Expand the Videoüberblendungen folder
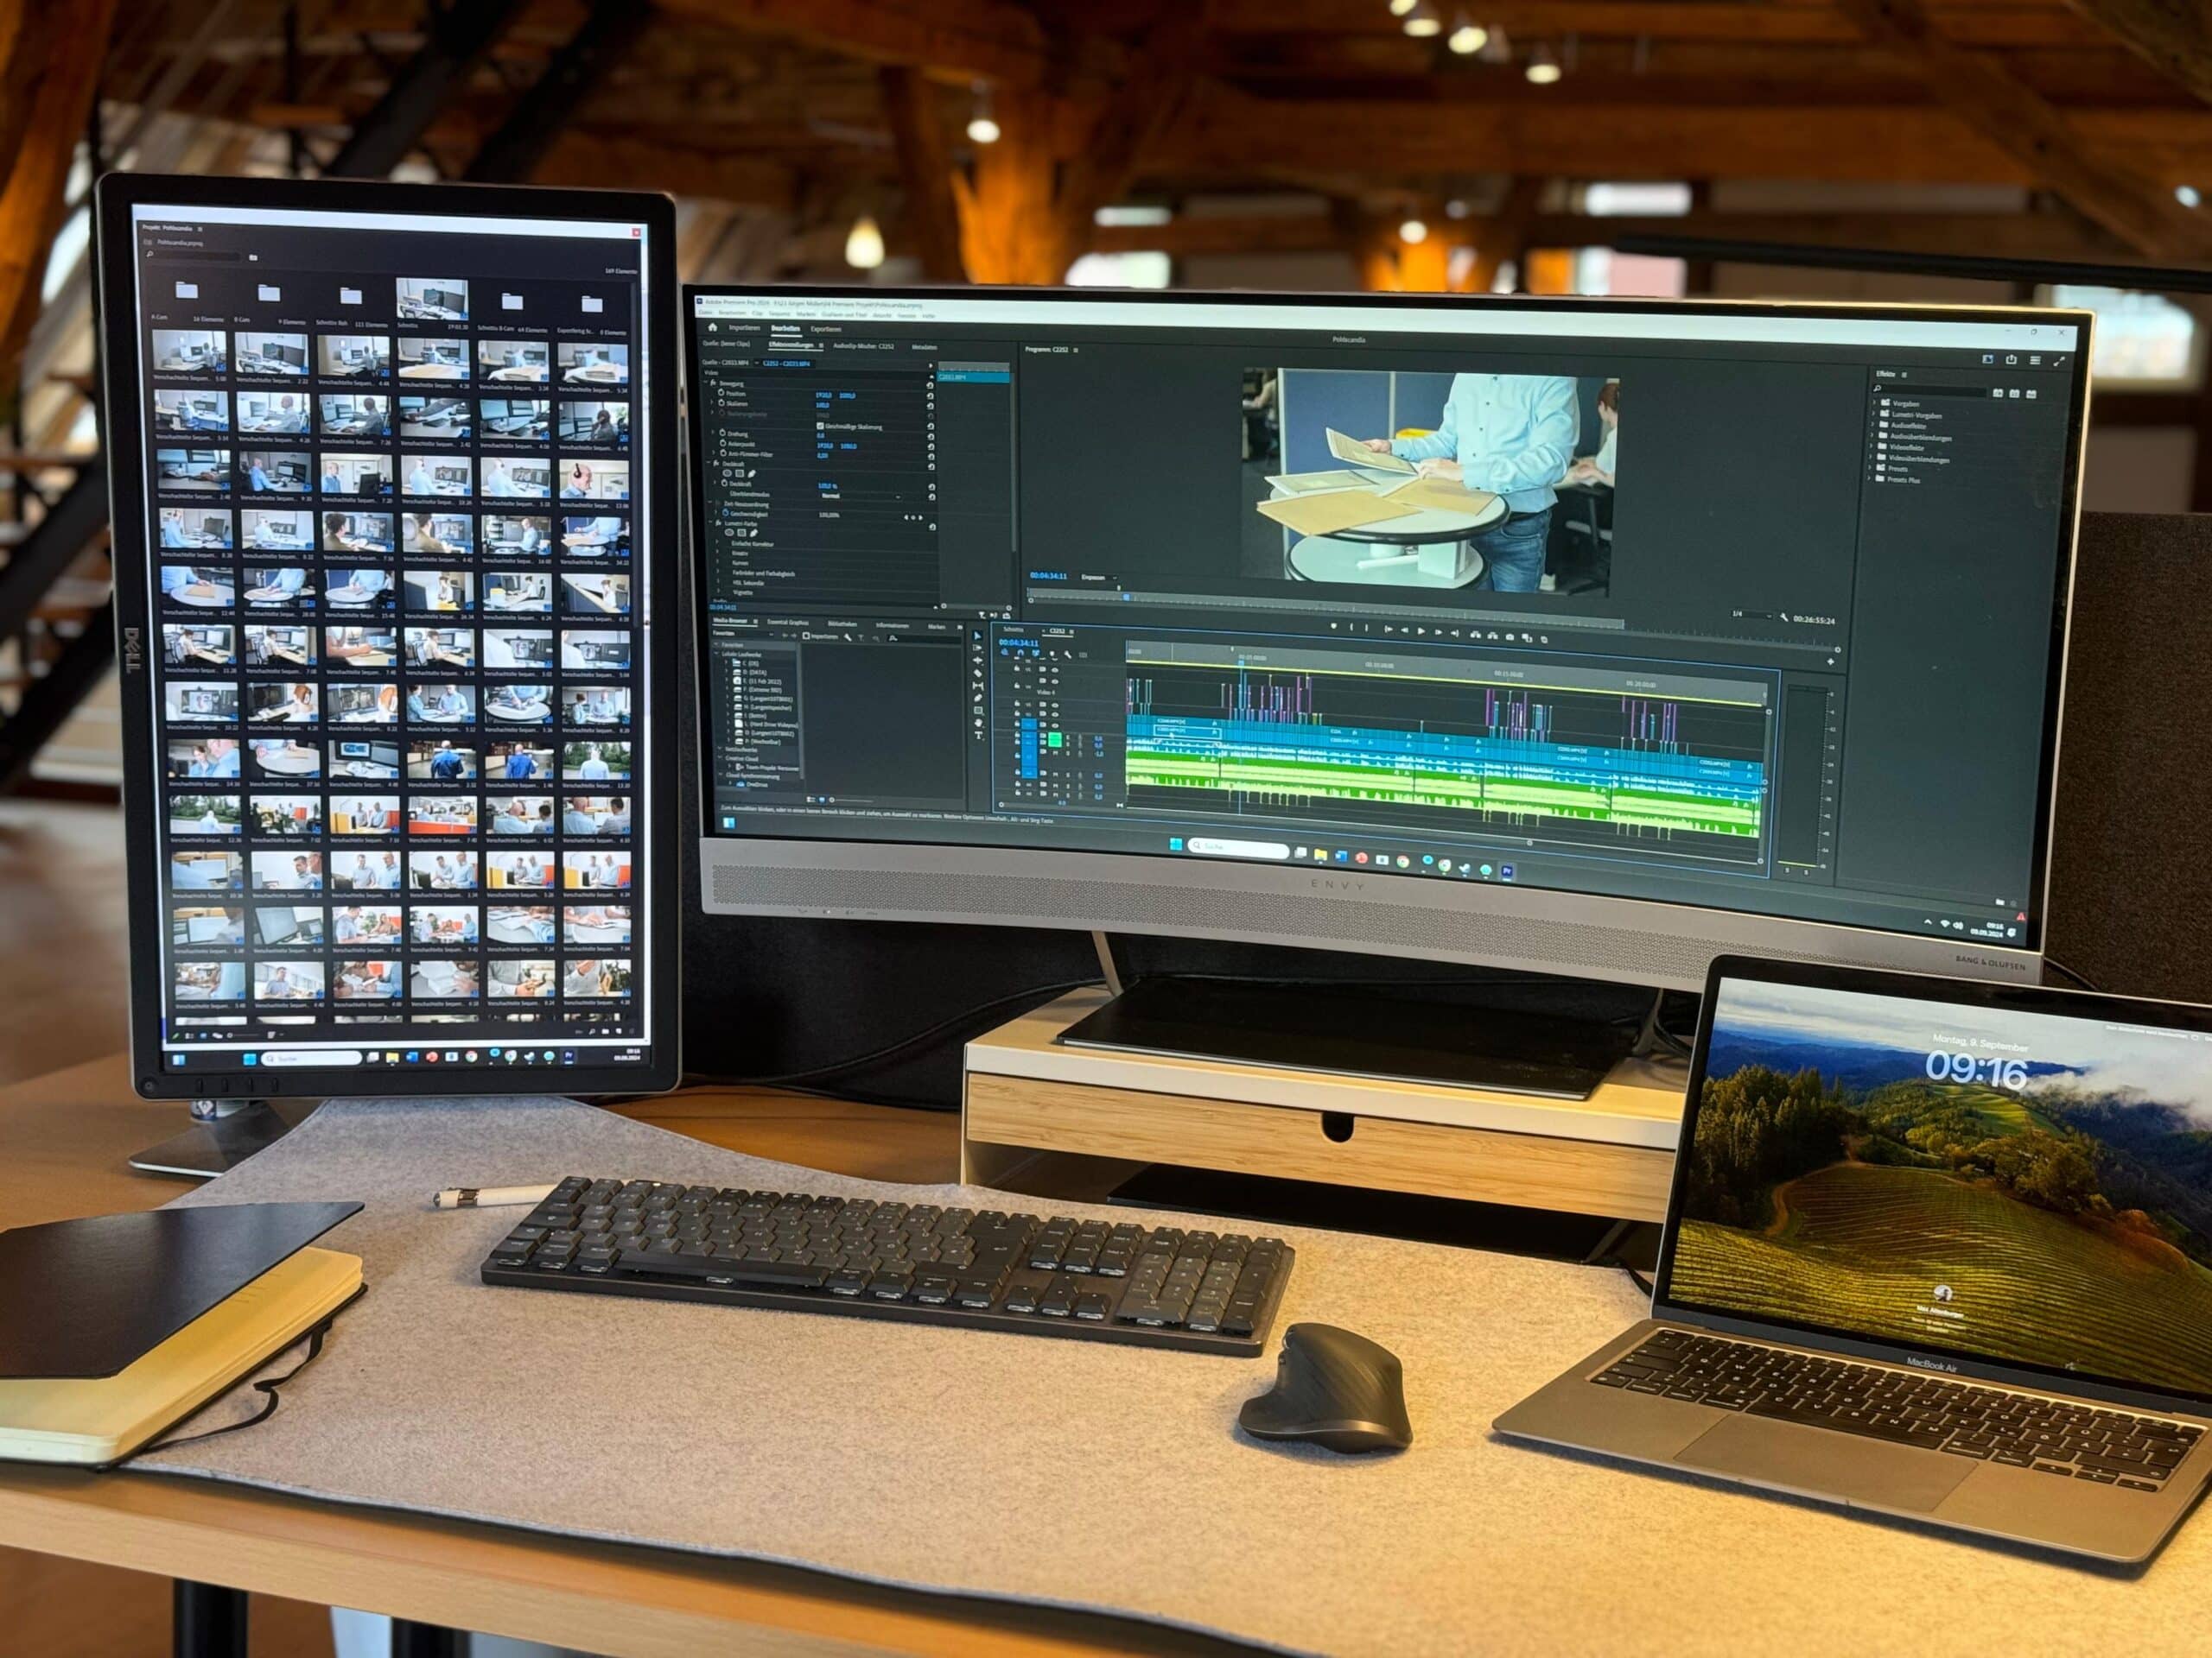Image resolution: width=2212 pixels, height=1658 pixels. pyautogui.click(x=1870, y=458)
